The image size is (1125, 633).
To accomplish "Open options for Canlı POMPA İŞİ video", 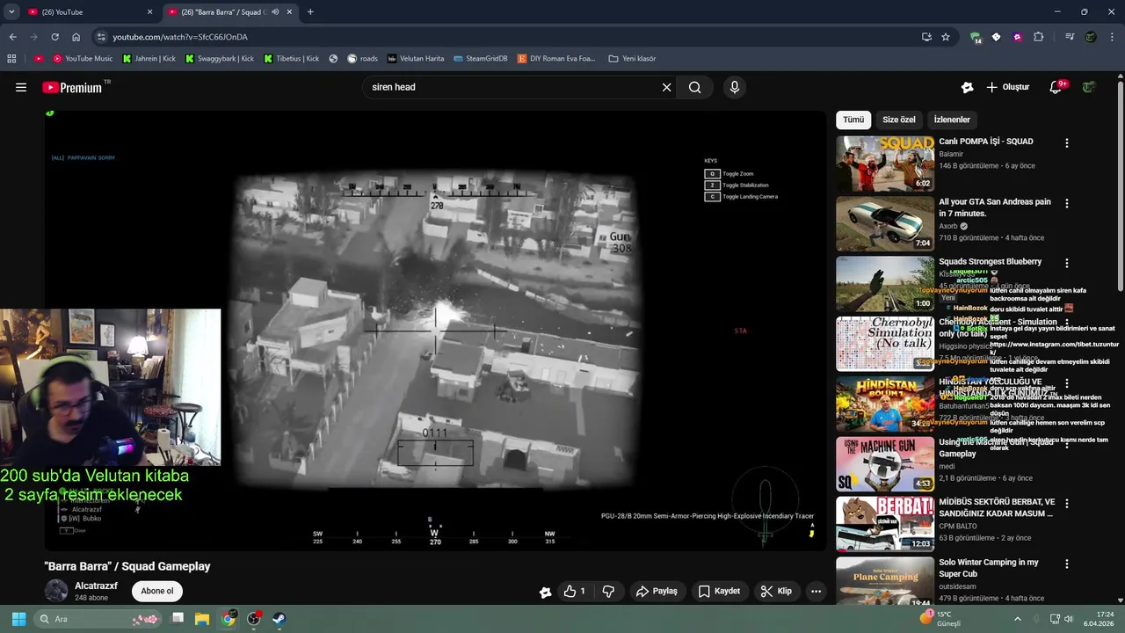I will click(1067, 142).
